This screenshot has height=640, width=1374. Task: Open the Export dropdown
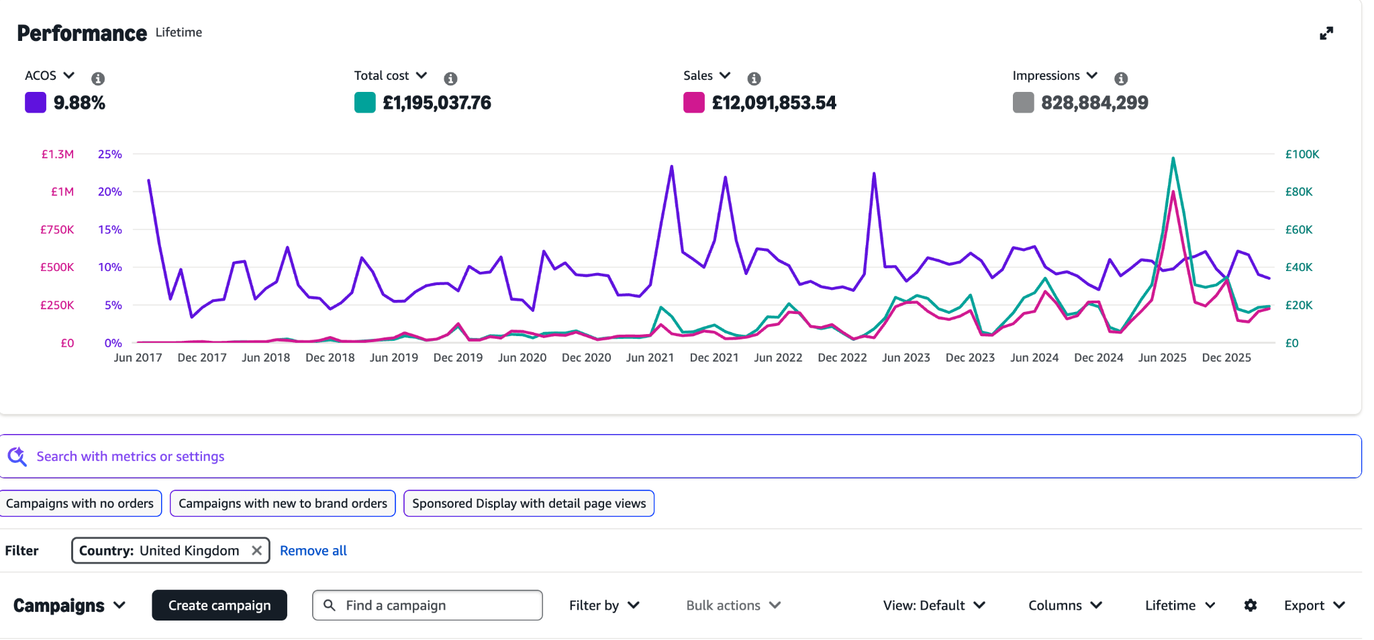(x=1314, y=605)
